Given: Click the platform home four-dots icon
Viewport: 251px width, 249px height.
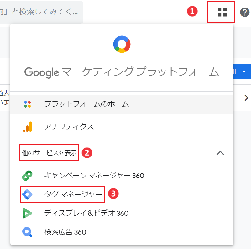Looking at the screenshot, I should coord(27,104).
